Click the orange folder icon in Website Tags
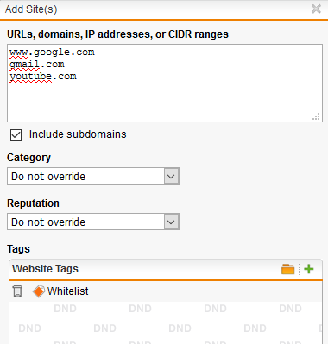The height and width of the screenshot is (344, 328). tap(287, 269)
